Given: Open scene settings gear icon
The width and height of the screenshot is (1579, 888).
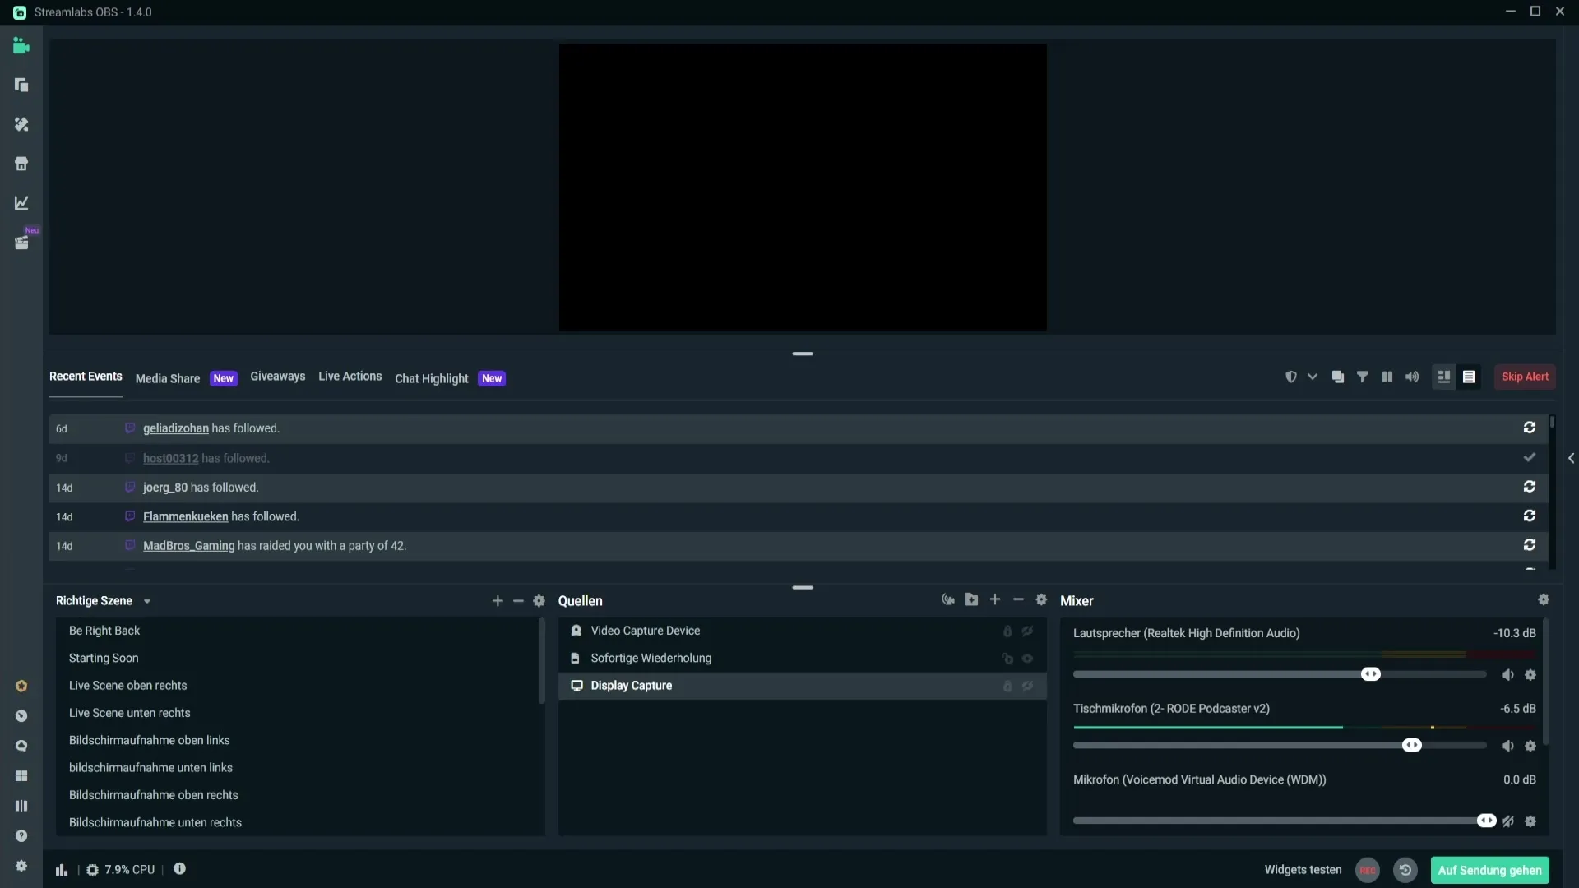Looking at the screenshot, I should coord(539,601).
